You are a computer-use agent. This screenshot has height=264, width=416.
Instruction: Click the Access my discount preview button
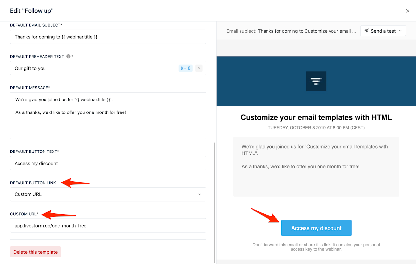click(x=316, y=228)
